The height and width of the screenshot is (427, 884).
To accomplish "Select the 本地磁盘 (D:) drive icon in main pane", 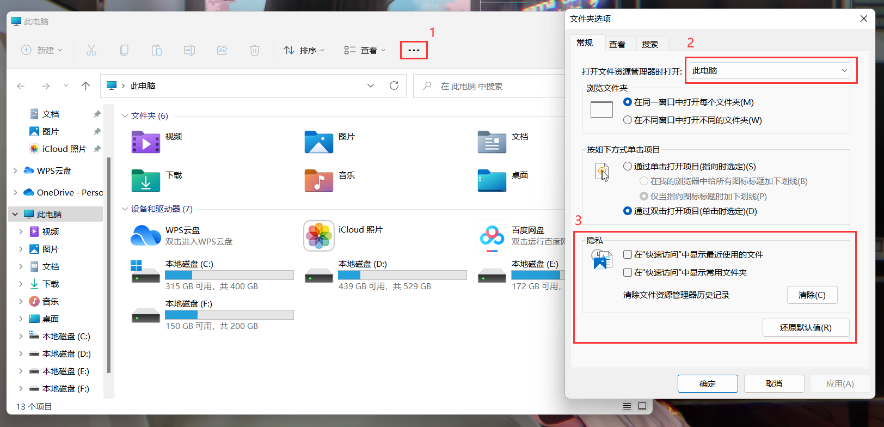I will (318, 275).
